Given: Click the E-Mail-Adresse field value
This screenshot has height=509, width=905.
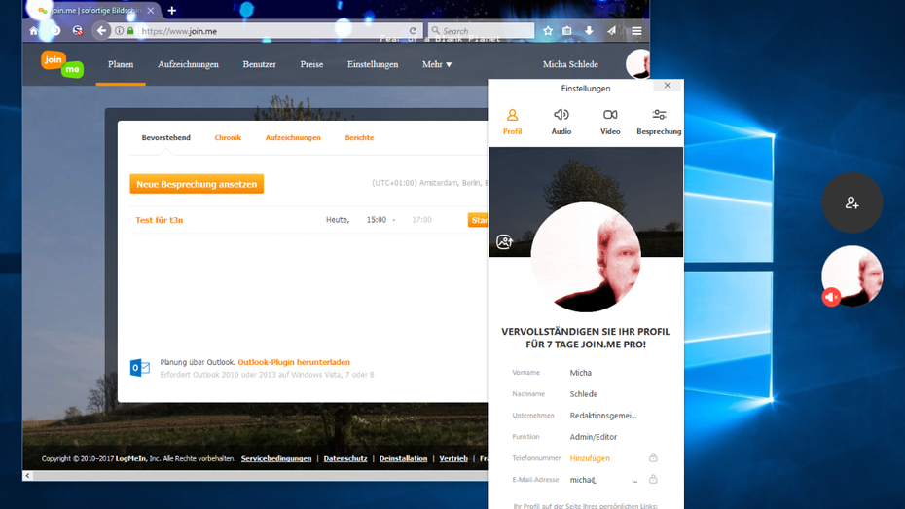Looking at the screenshot, I should [x=603, y=480].
